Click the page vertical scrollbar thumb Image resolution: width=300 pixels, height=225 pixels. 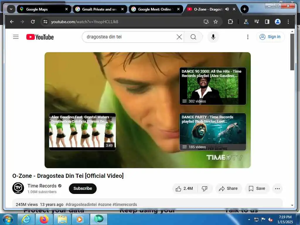(292, 52)
